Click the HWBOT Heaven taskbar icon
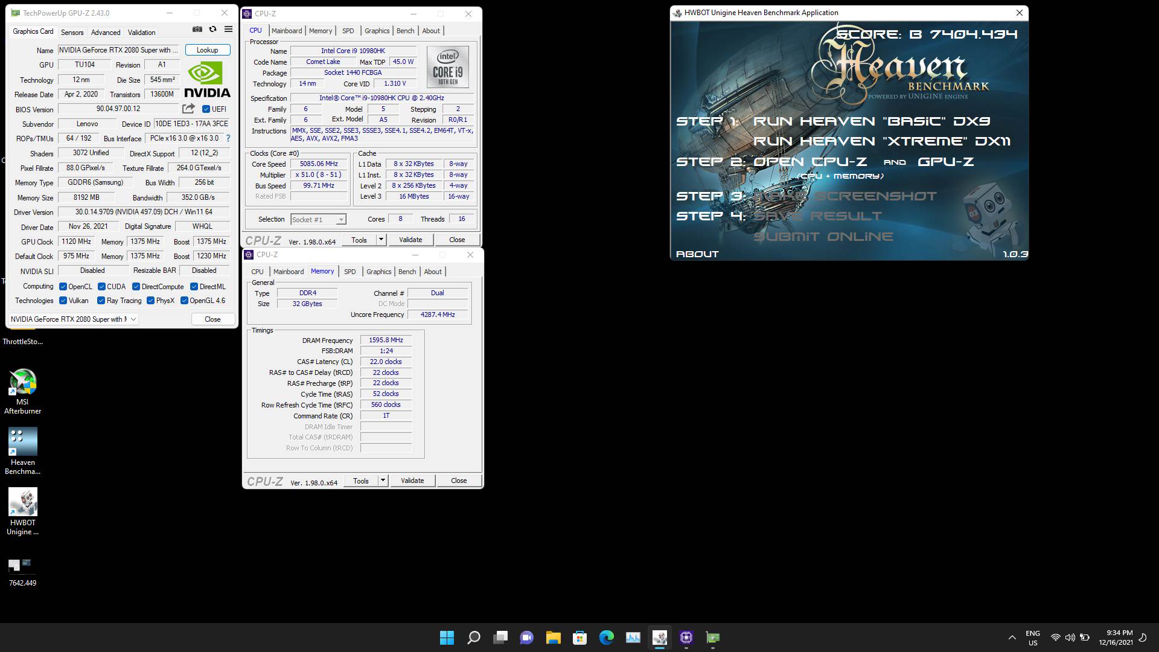This screenshot has height=652, width=1159. pos(660,638)
